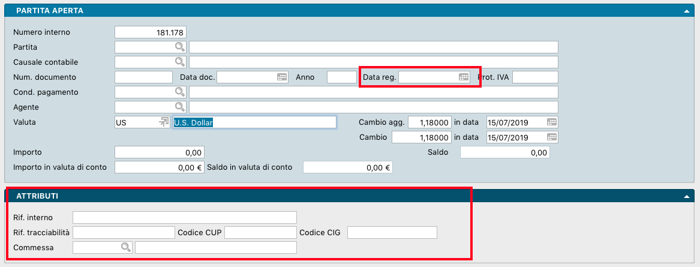The width and height of the screenshot is (700, 267).
Task: Click the Anno input field
Action: (x=342, y=77)
